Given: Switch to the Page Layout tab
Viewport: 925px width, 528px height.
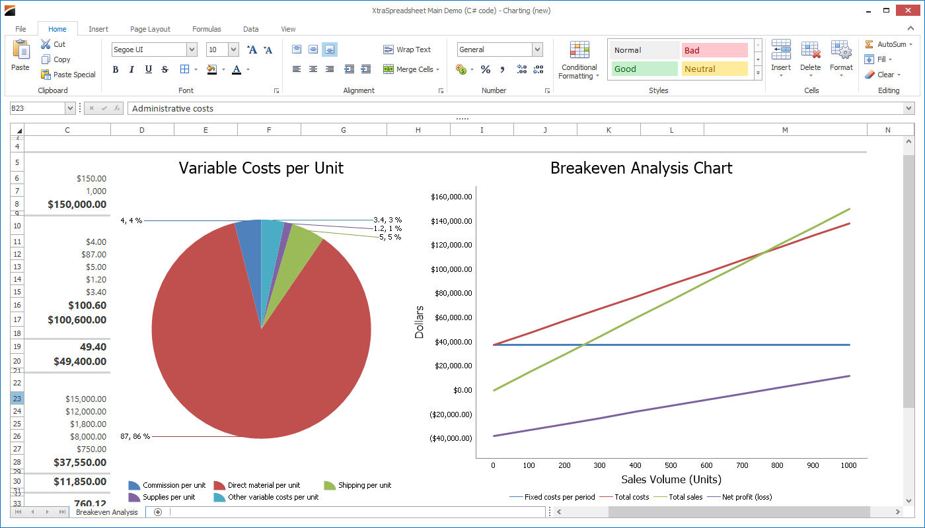Looking at the screenshot, I should [150, 29].
